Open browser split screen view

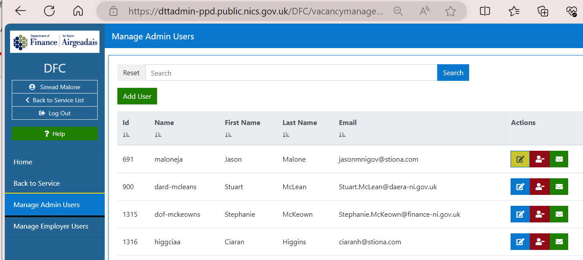tap(485, 11)
